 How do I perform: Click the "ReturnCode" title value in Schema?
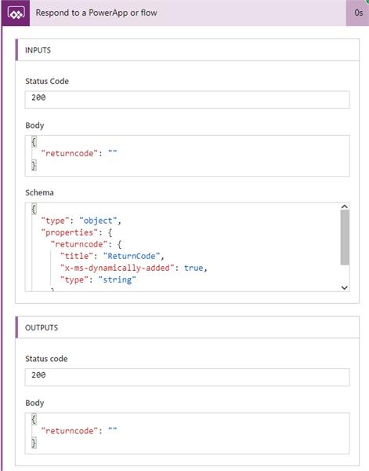pyautogui.click(x=132, y=256)
